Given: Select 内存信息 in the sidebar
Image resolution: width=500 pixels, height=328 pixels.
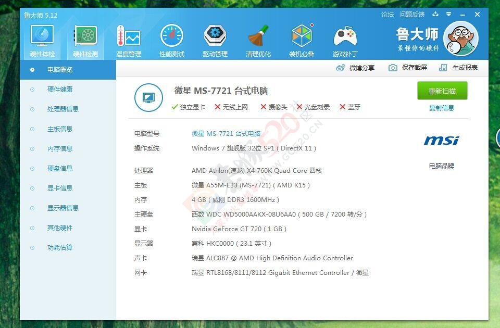Looking at the screenshot, I should click(68, 148).
